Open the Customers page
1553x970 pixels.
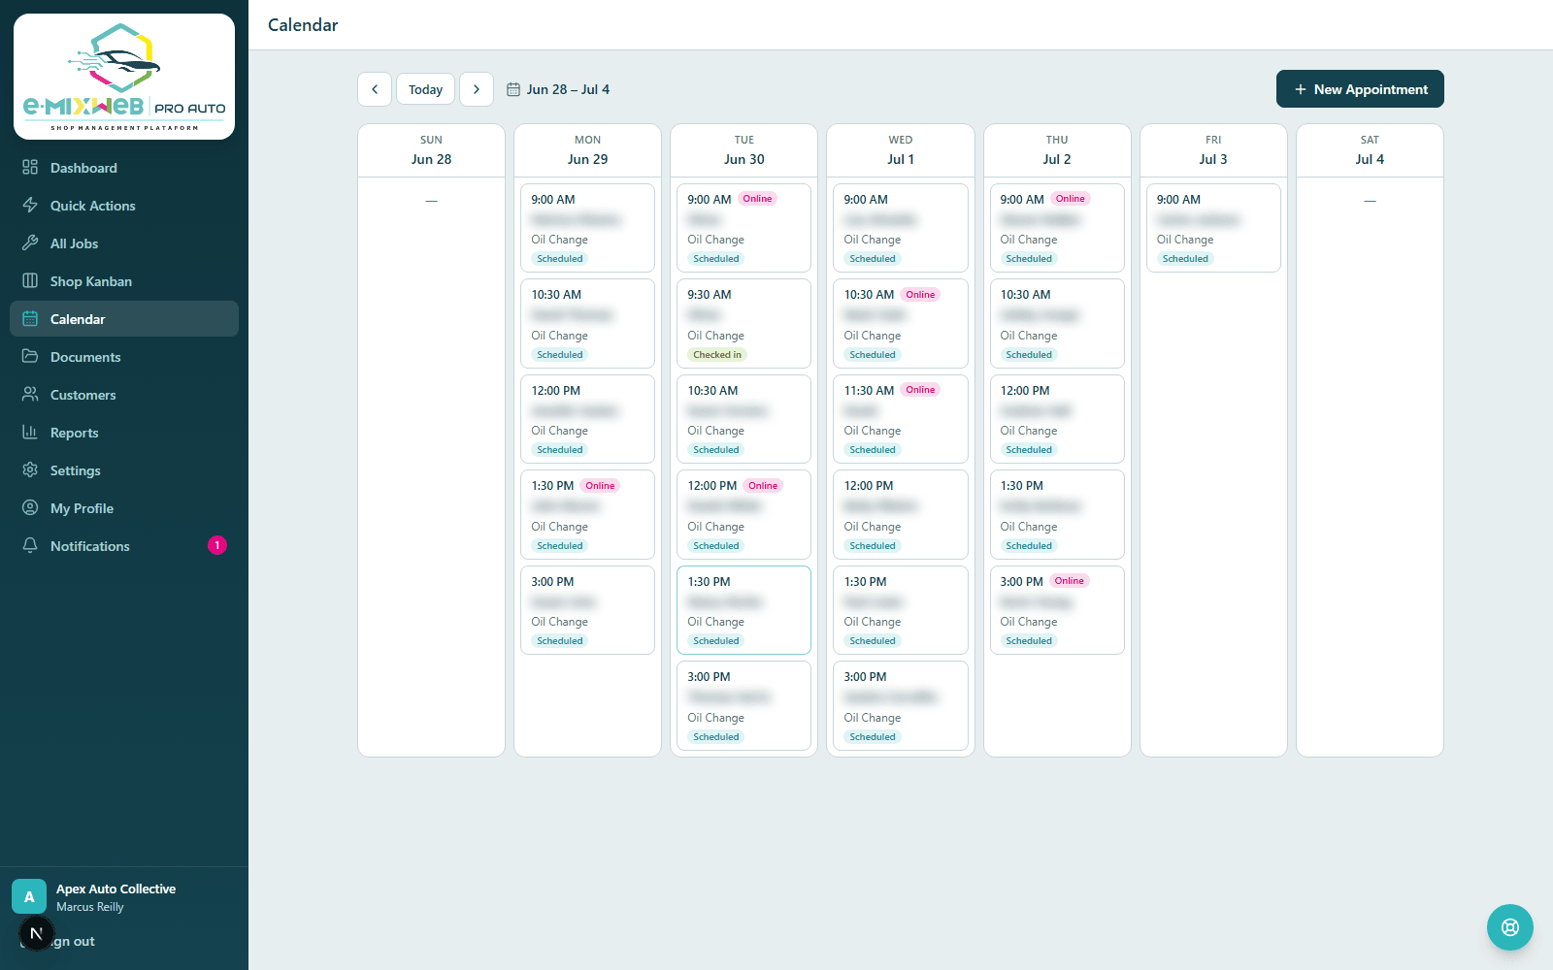[x=124, y=395]
